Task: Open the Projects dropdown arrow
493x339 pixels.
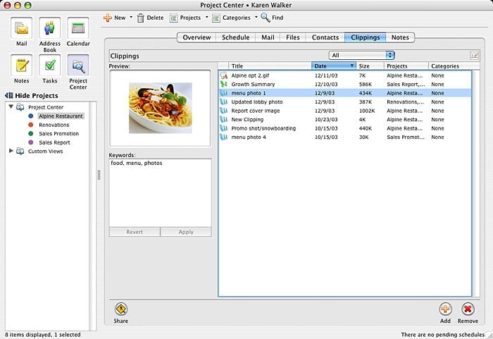Action: (x=206, y=18)
